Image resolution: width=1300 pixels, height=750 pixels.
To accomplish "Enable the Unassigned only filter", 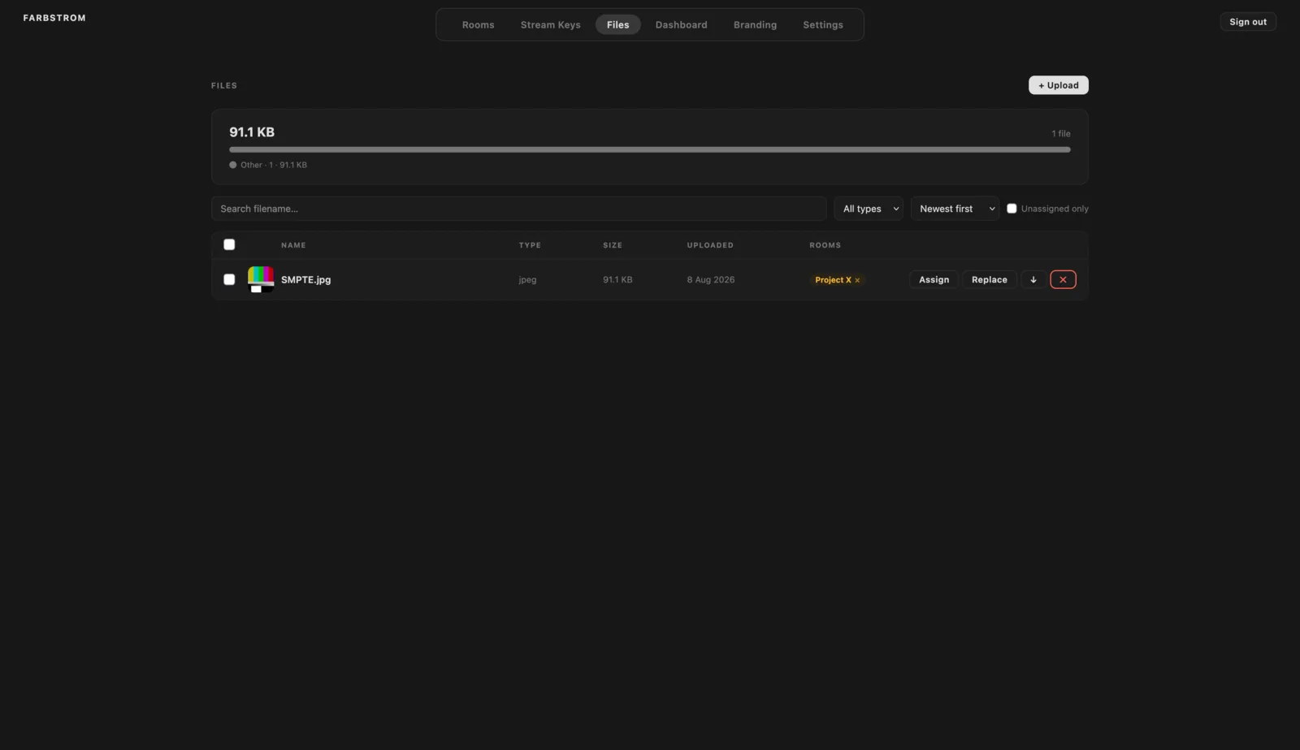I will pos(1012,209).
